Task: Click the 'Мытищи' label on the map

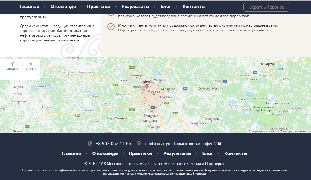Action: [x=160, y=80]
